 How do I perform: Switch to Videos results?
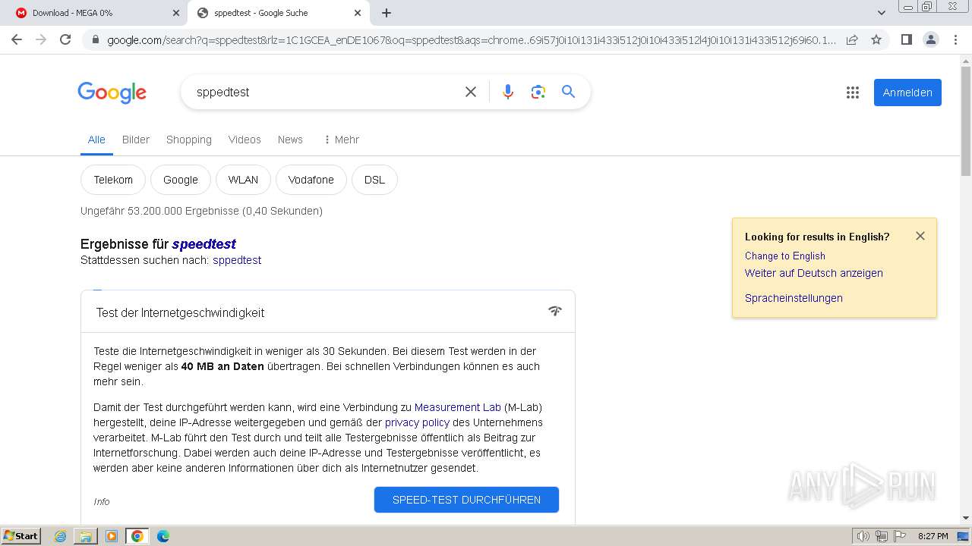tap(245, 140)
